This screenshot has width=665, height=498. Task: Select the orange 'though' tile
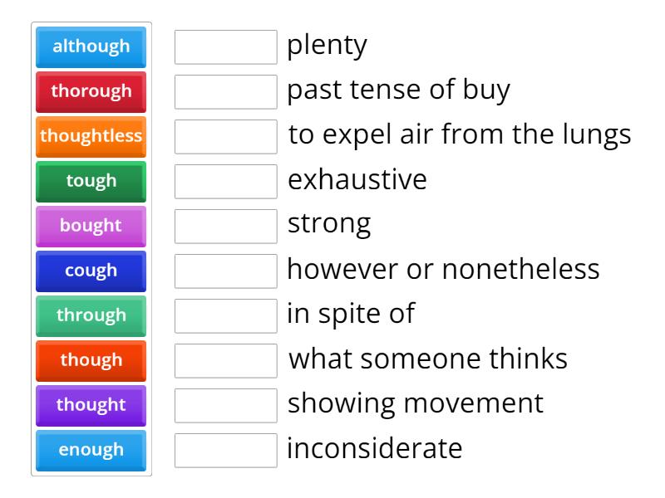pos(91,360)
